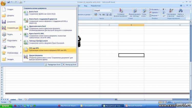
Task: Click the Вставить cells button
Action: (x=154, y=9)
